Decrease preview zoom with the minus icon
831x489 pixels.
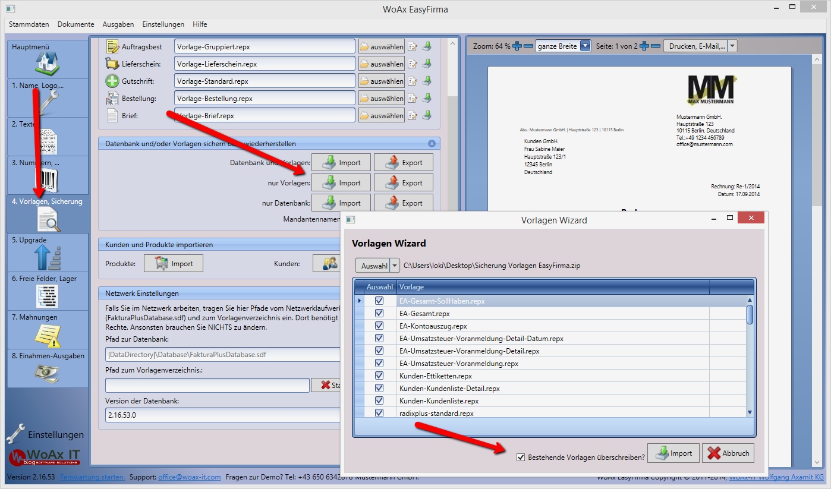pyautogui.click(x=528, y=46)
